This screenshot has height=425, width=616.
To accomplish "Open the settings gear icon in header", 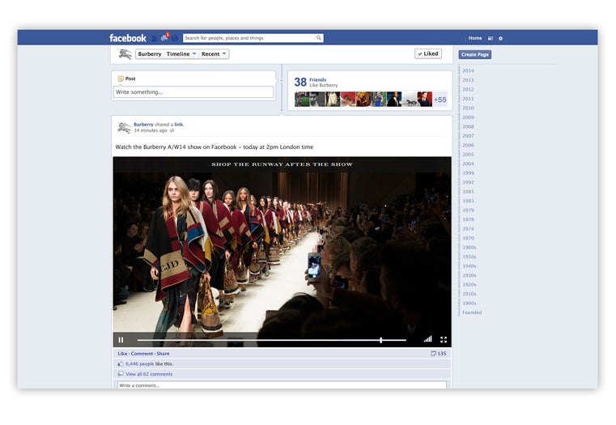I will pyautogui.click(x=500, y=38).
